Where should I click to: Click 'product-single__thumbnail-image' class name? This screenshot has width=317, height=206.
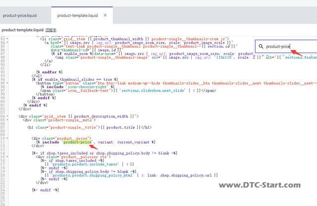[x=114, y=57]
